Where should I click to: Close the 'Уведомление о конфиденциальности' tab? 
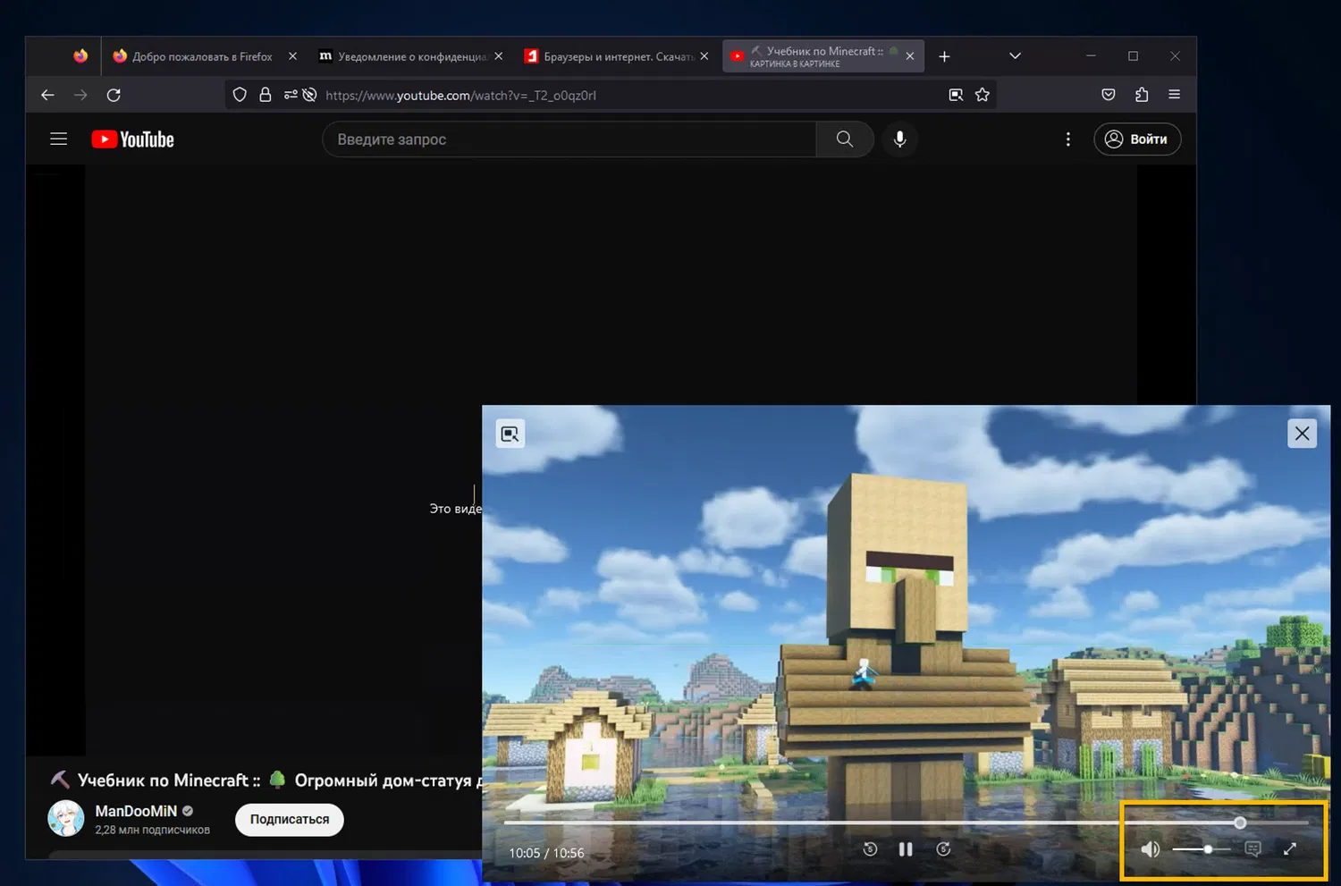click(x=498, y=56)
